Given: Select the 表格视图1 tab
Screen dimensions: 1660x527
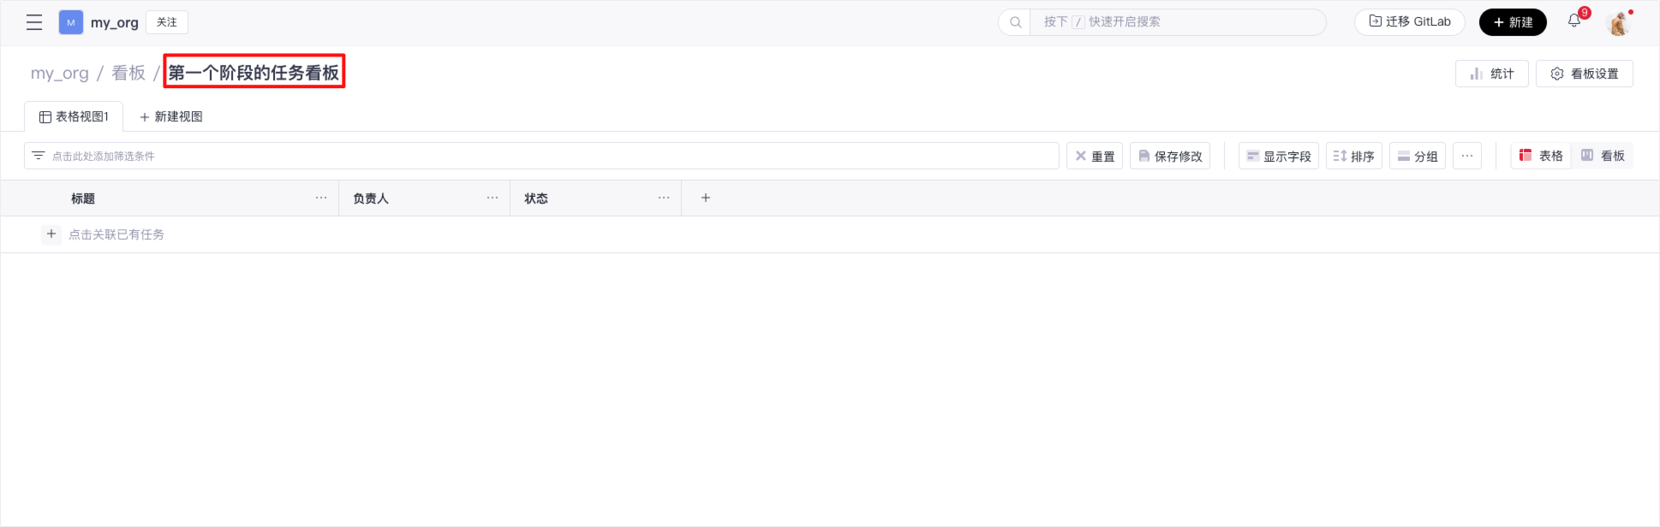Looking at the screenshot, I should point(74,116).
